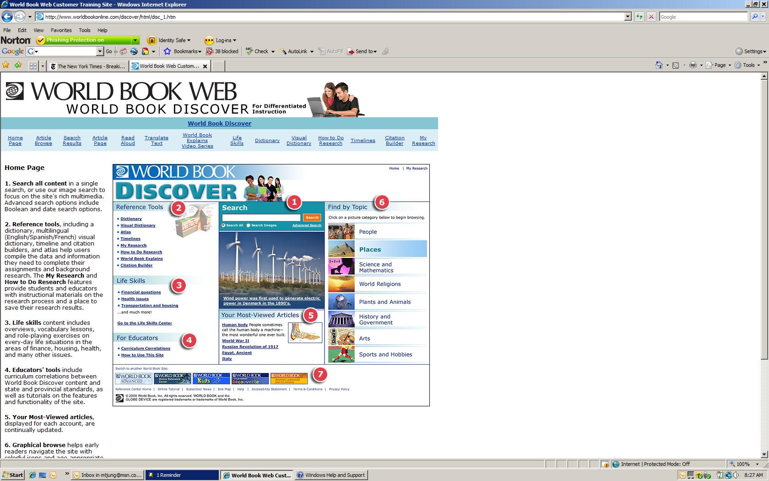Go to the Article Browse link
769x481 pixels.
[43, 141]
